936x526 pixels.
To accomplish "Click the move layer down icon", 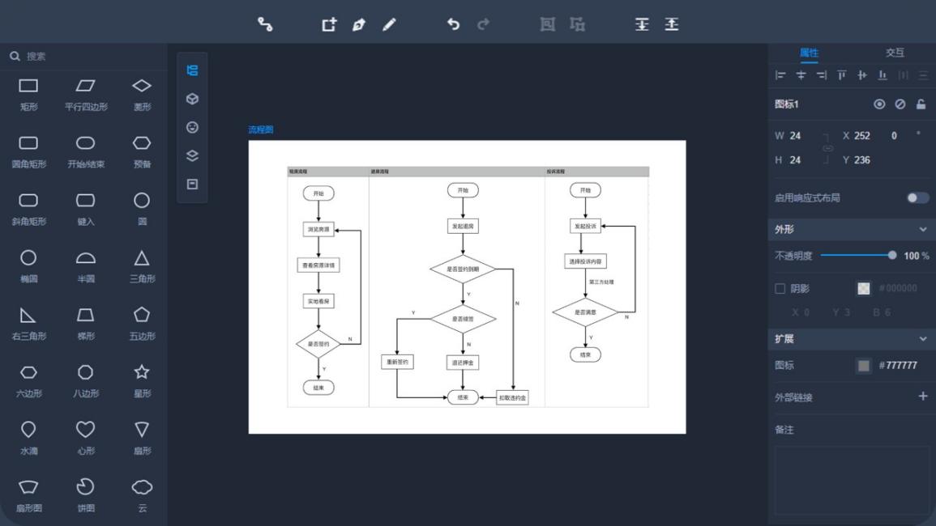I will click(642, 24).
